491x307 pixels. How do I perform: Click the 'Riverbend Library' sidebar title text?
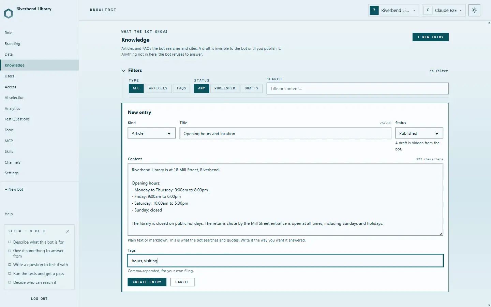click(x=34, y=9)
